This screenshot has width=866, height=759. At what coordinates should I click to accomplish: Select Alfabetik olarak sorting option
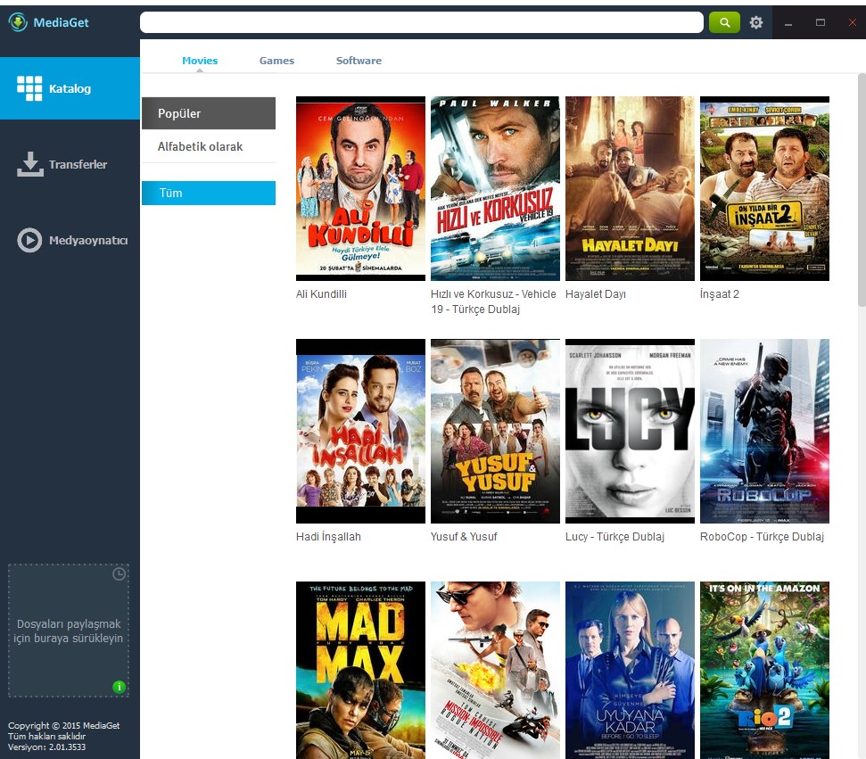209,146
